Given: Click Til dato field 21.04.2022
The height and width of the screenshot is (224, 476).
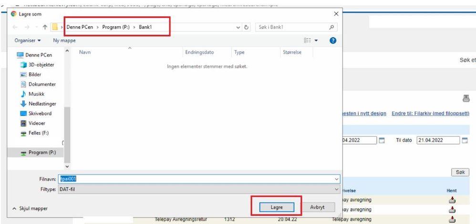Looking at the screenshot, I should (x=438, y=140).
